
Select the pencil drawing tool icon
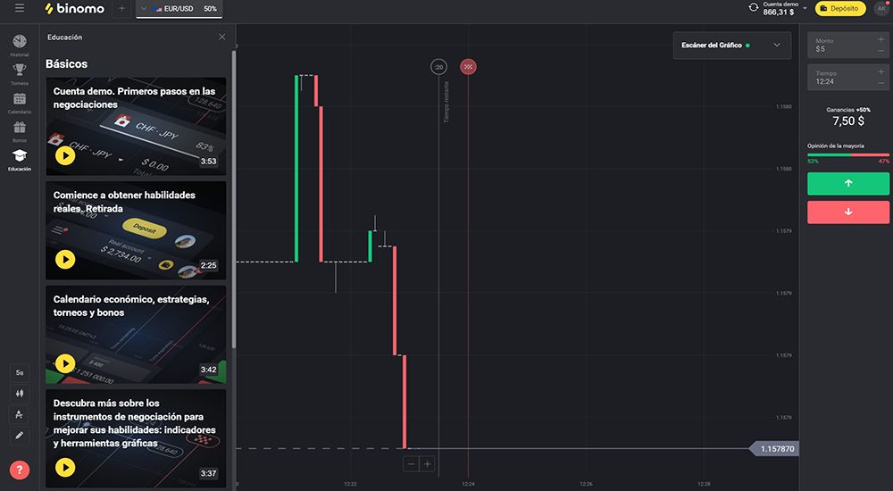(x=20, y=436)
